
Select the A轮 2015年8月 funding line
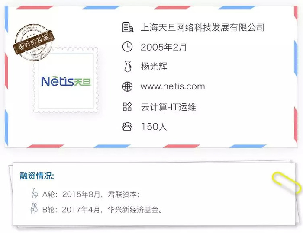pos(91,194)
